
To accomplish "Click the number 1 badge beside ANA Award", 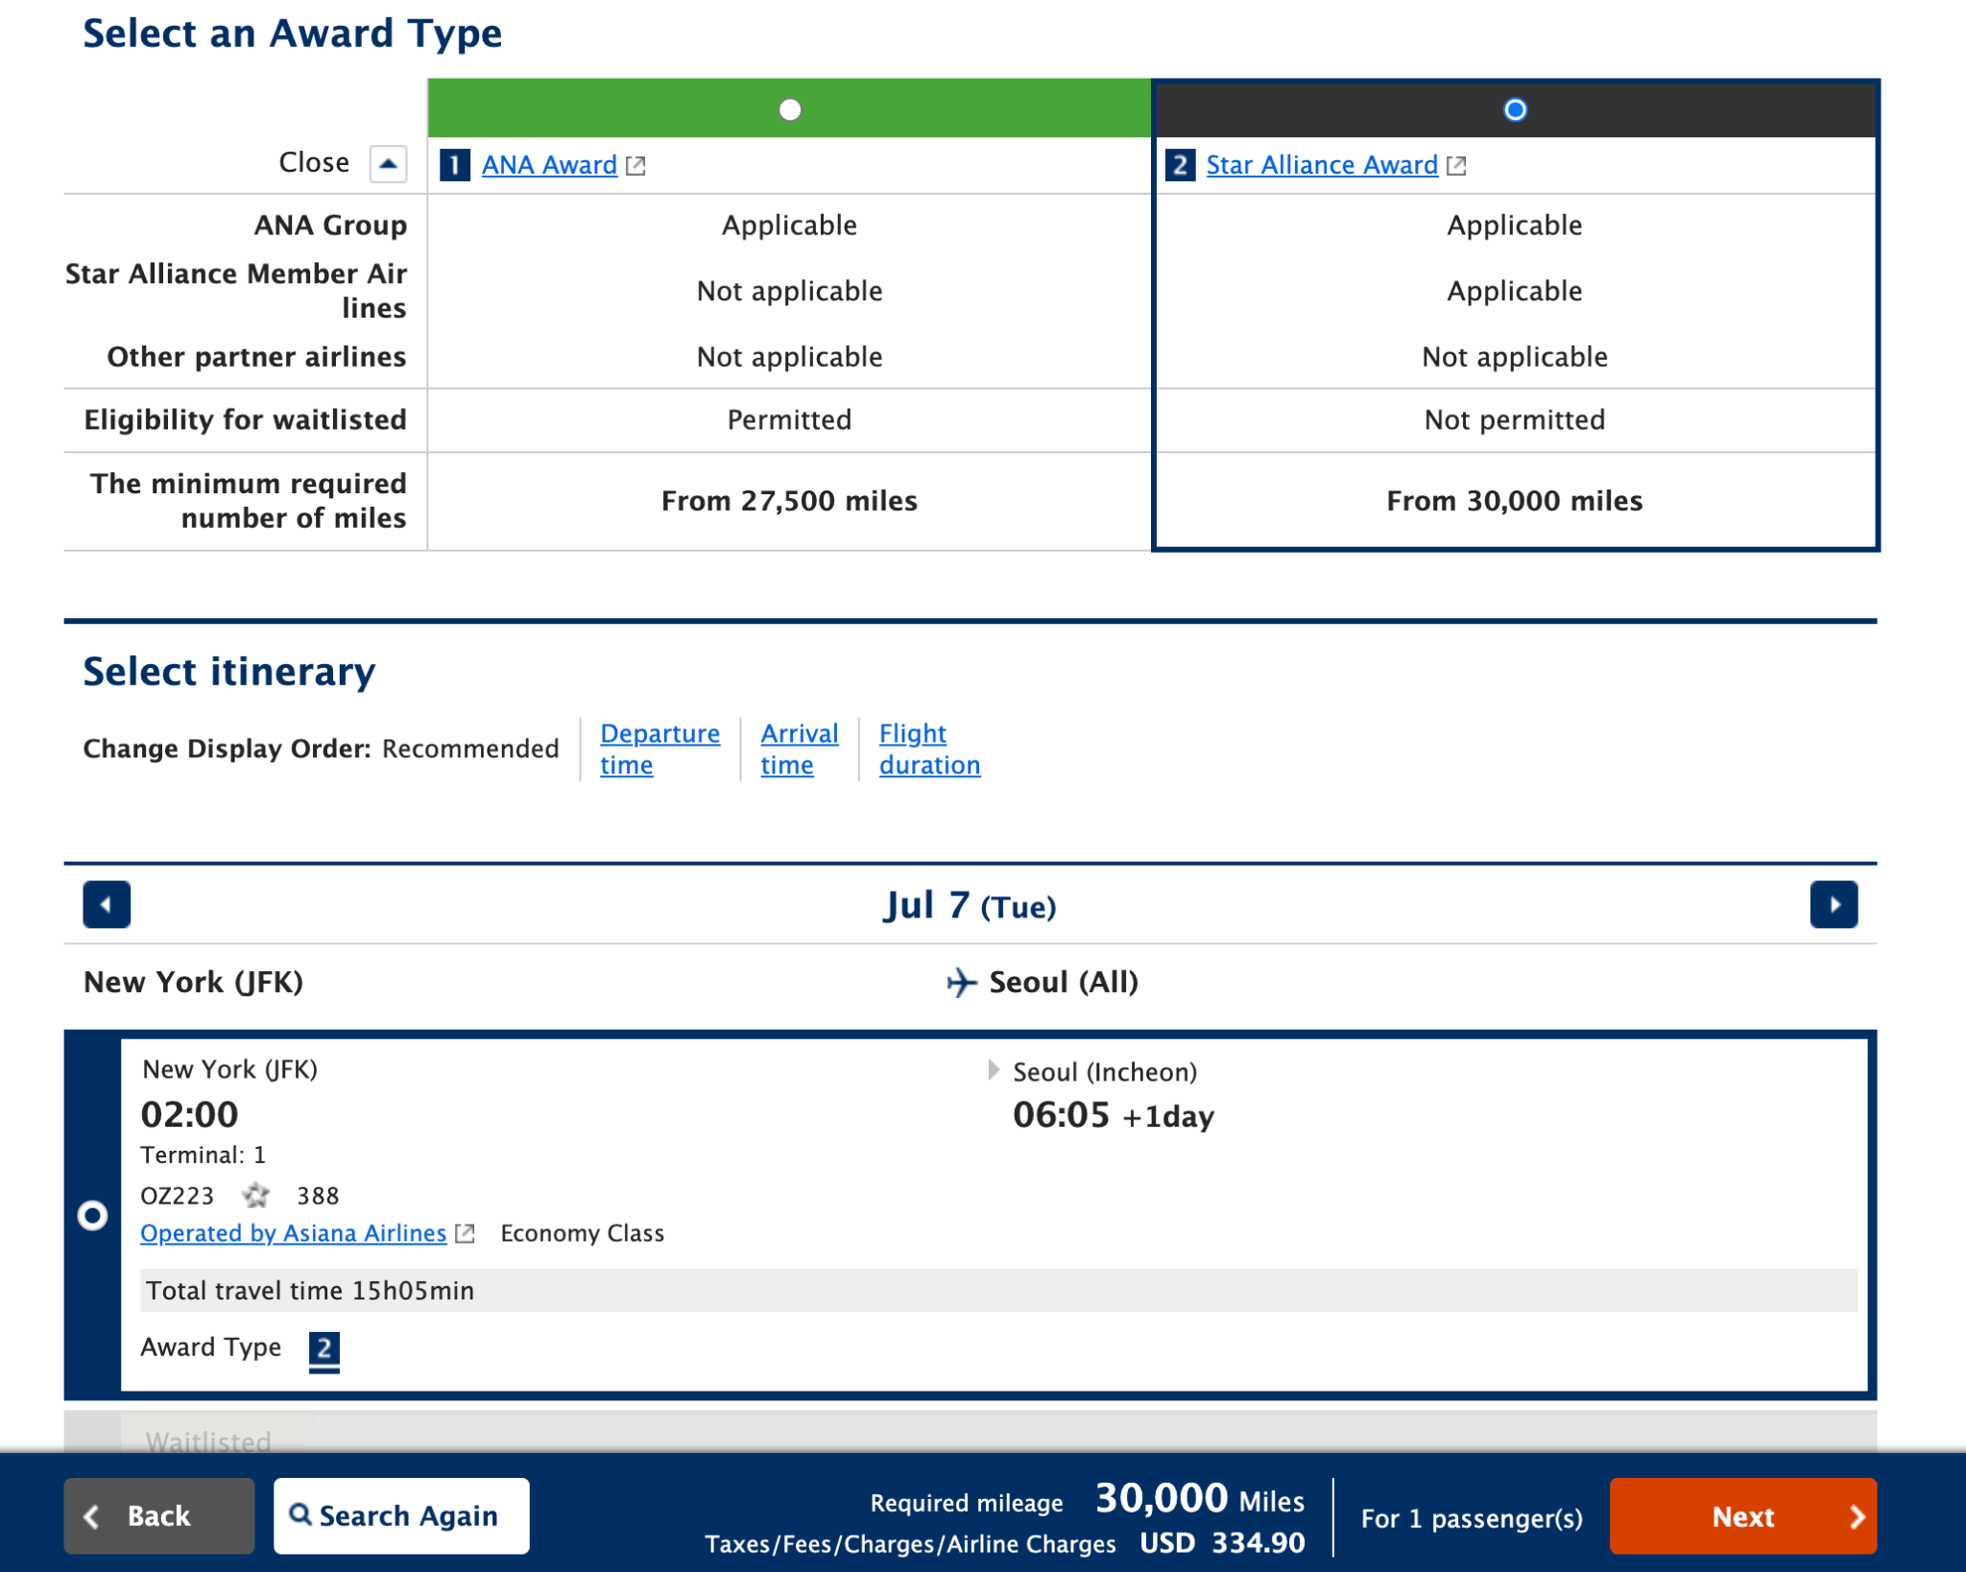I will (x=454, y=165).
